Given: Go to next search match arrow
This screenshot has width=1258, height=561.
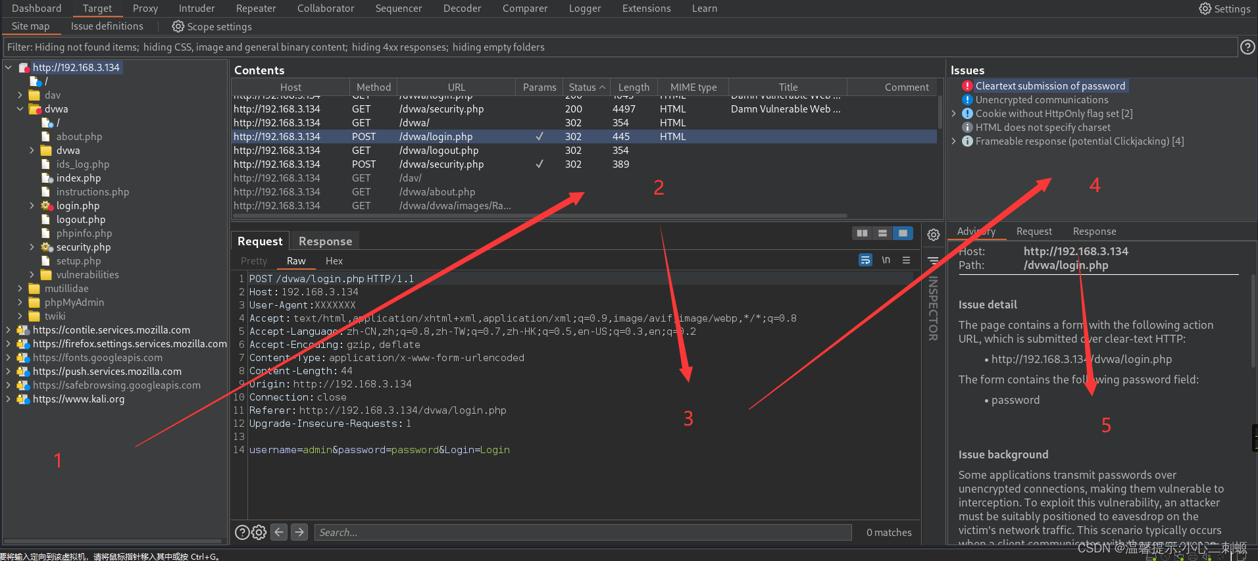Looking at the screenshot, I should [299, 532].
